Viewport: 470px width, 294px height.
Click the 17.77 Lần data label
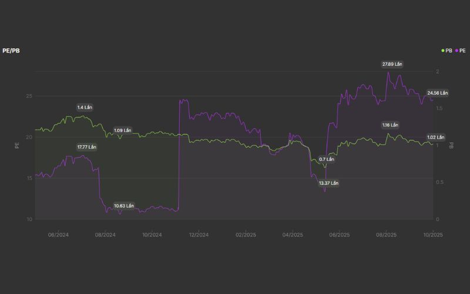pos(86,147)
